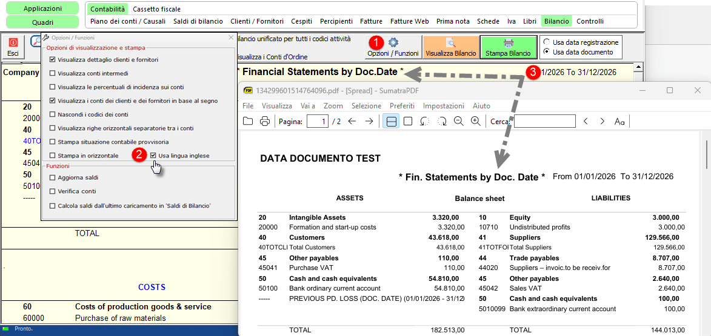Find previous search match arrow
This screenshot has width=711, height=336.
[x=586, y=121]
